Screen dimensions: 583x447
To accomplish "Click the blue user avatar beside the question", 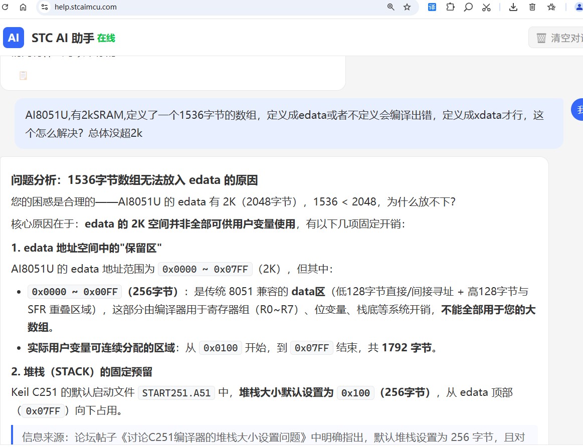I will (578, 110).
